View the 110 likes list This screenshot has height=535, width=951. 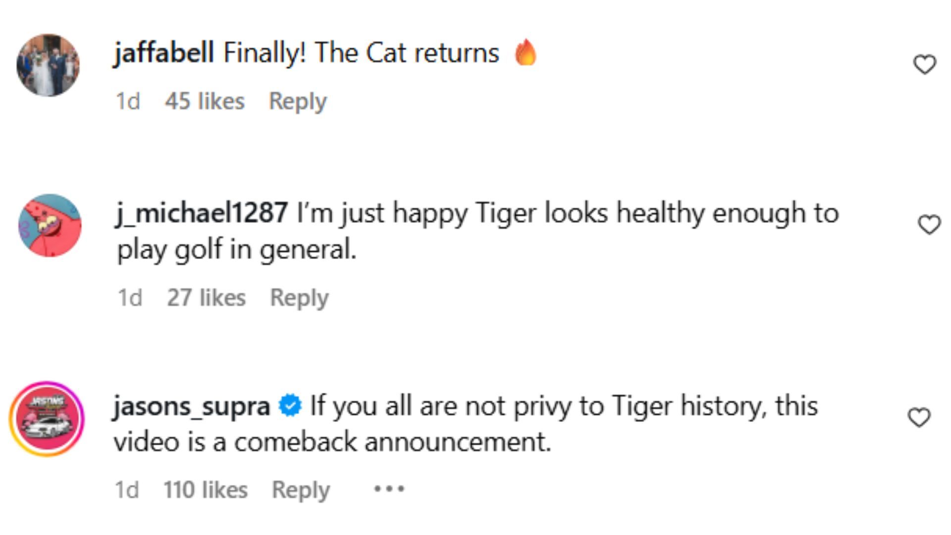[x=206, y=490]
